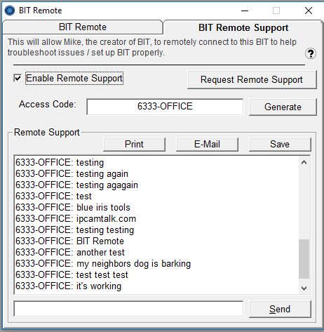Screen dimensions: 324x332
Task: Click the BIT Remote app icon in title bar
Action: tap(10, 11)
